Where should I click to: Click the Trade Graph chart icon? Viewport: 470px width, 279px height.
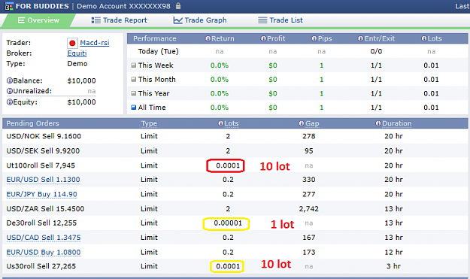click(x=177, y=20)
